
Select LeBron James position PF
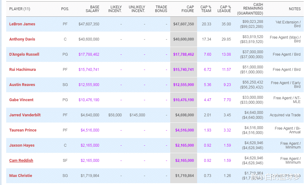[x=65, y=24]
